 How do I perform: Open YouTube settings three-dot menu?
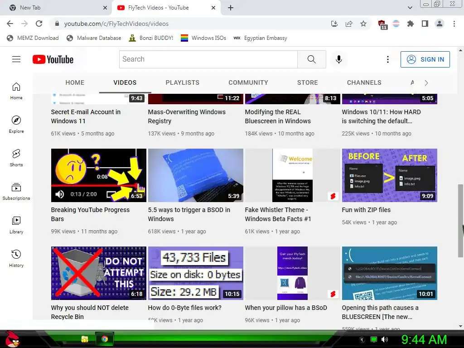[x=388, y=59]
